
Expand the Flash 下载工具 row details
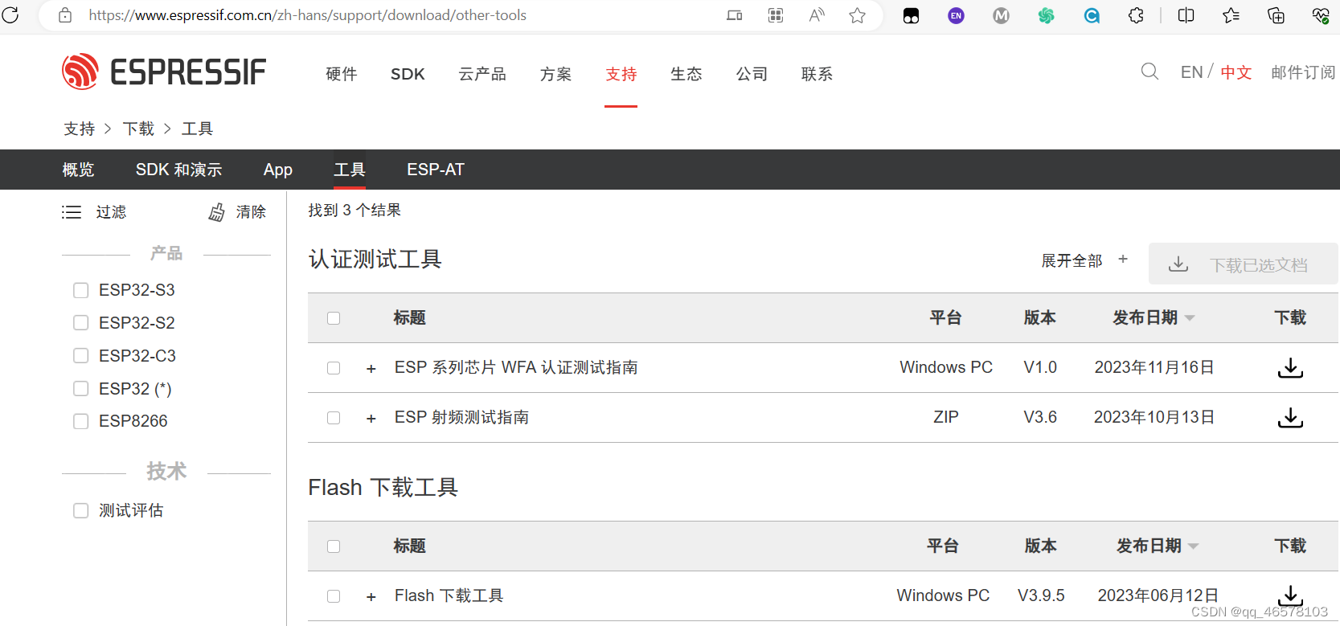371,597
